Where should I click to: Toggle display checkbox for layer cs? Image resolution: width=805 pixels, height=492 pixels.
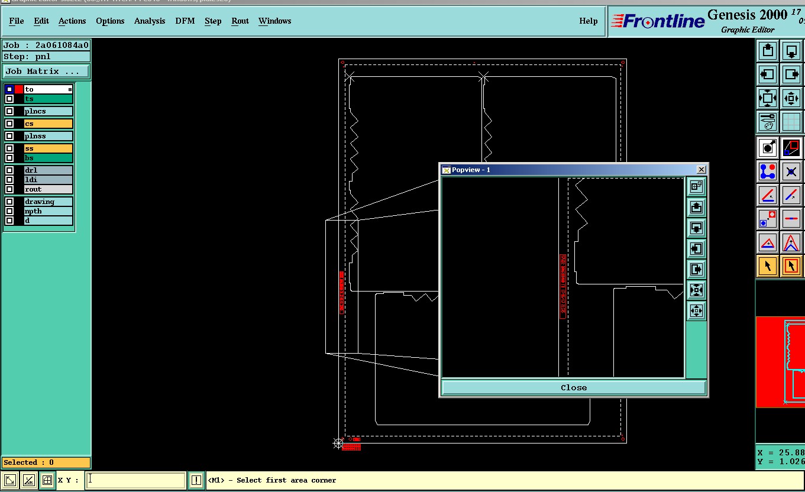(9, 124)
